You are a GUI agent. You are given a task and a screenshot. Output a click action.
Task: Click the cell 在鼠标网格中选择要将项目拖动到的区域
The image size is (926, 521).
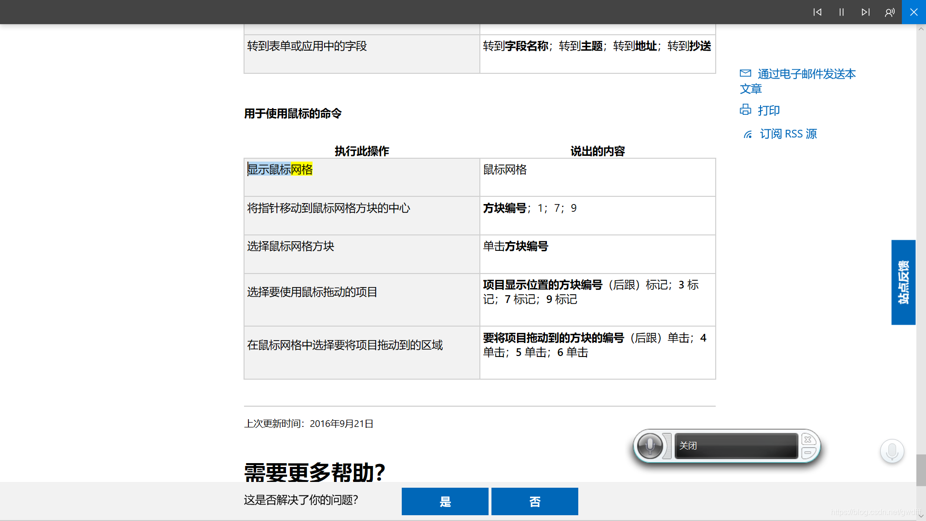point(362,353)
